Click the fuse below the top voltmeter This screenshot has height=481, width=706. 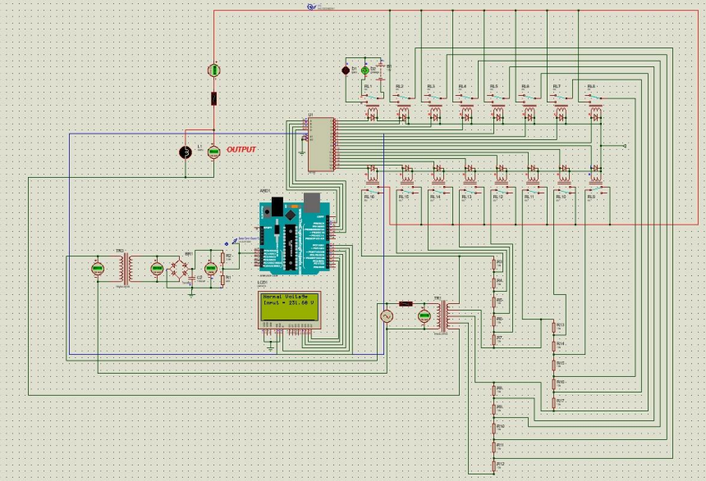(214, 99)
